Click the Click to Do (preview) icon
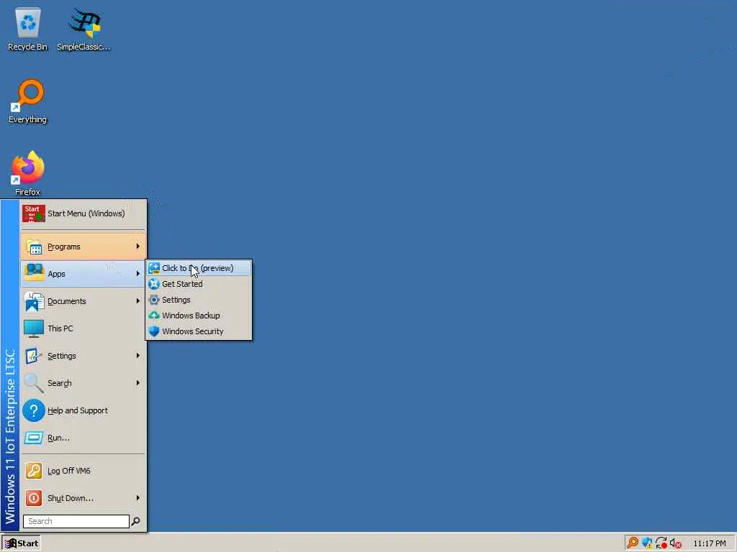This screenshot has width=737, height=552. 154,268
